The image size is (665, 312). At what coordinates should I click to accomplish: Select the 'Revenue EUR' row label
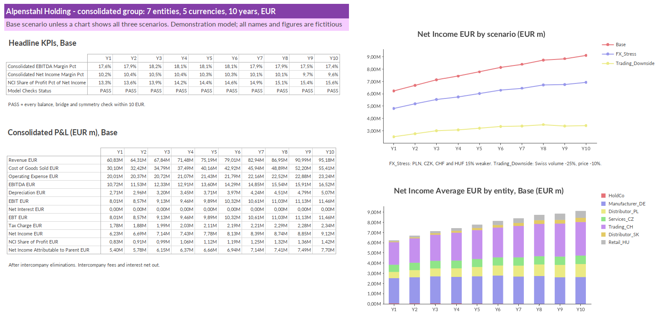click(54, 160)
